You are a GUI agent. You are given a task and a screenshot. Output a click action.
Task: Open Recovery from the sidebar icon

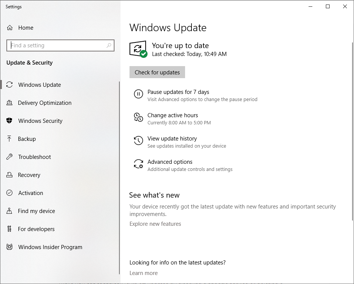[x=10, y=175]
